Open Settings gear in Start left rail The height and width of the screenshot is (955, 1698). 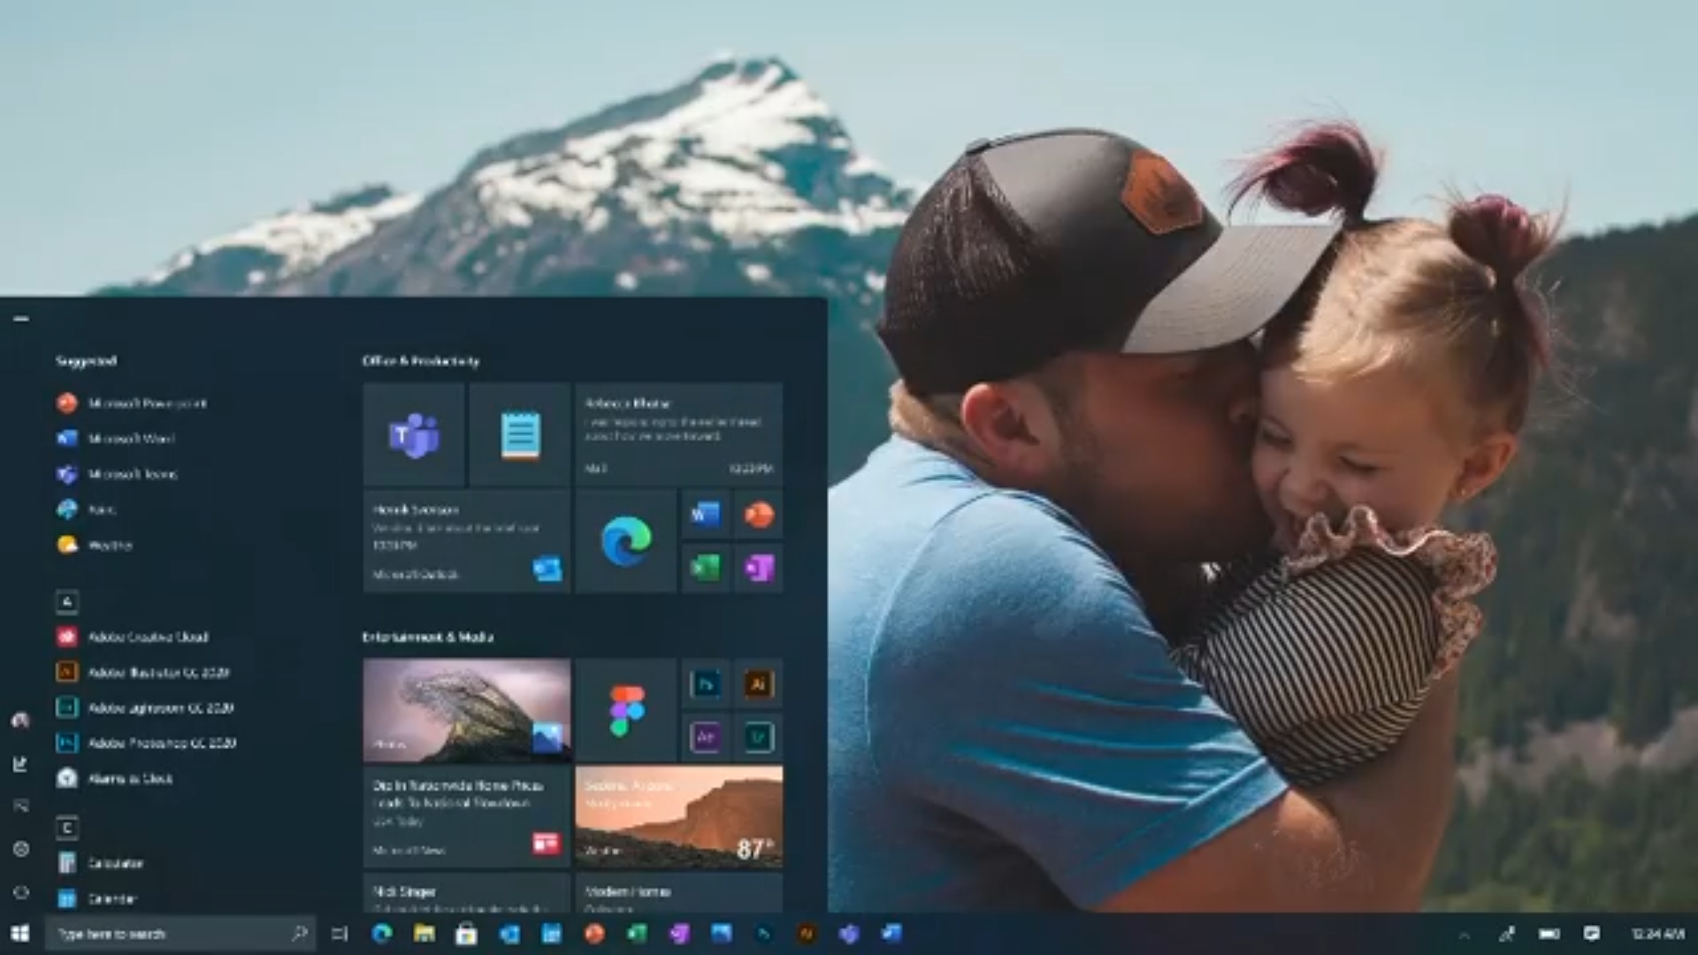point(21,849)
